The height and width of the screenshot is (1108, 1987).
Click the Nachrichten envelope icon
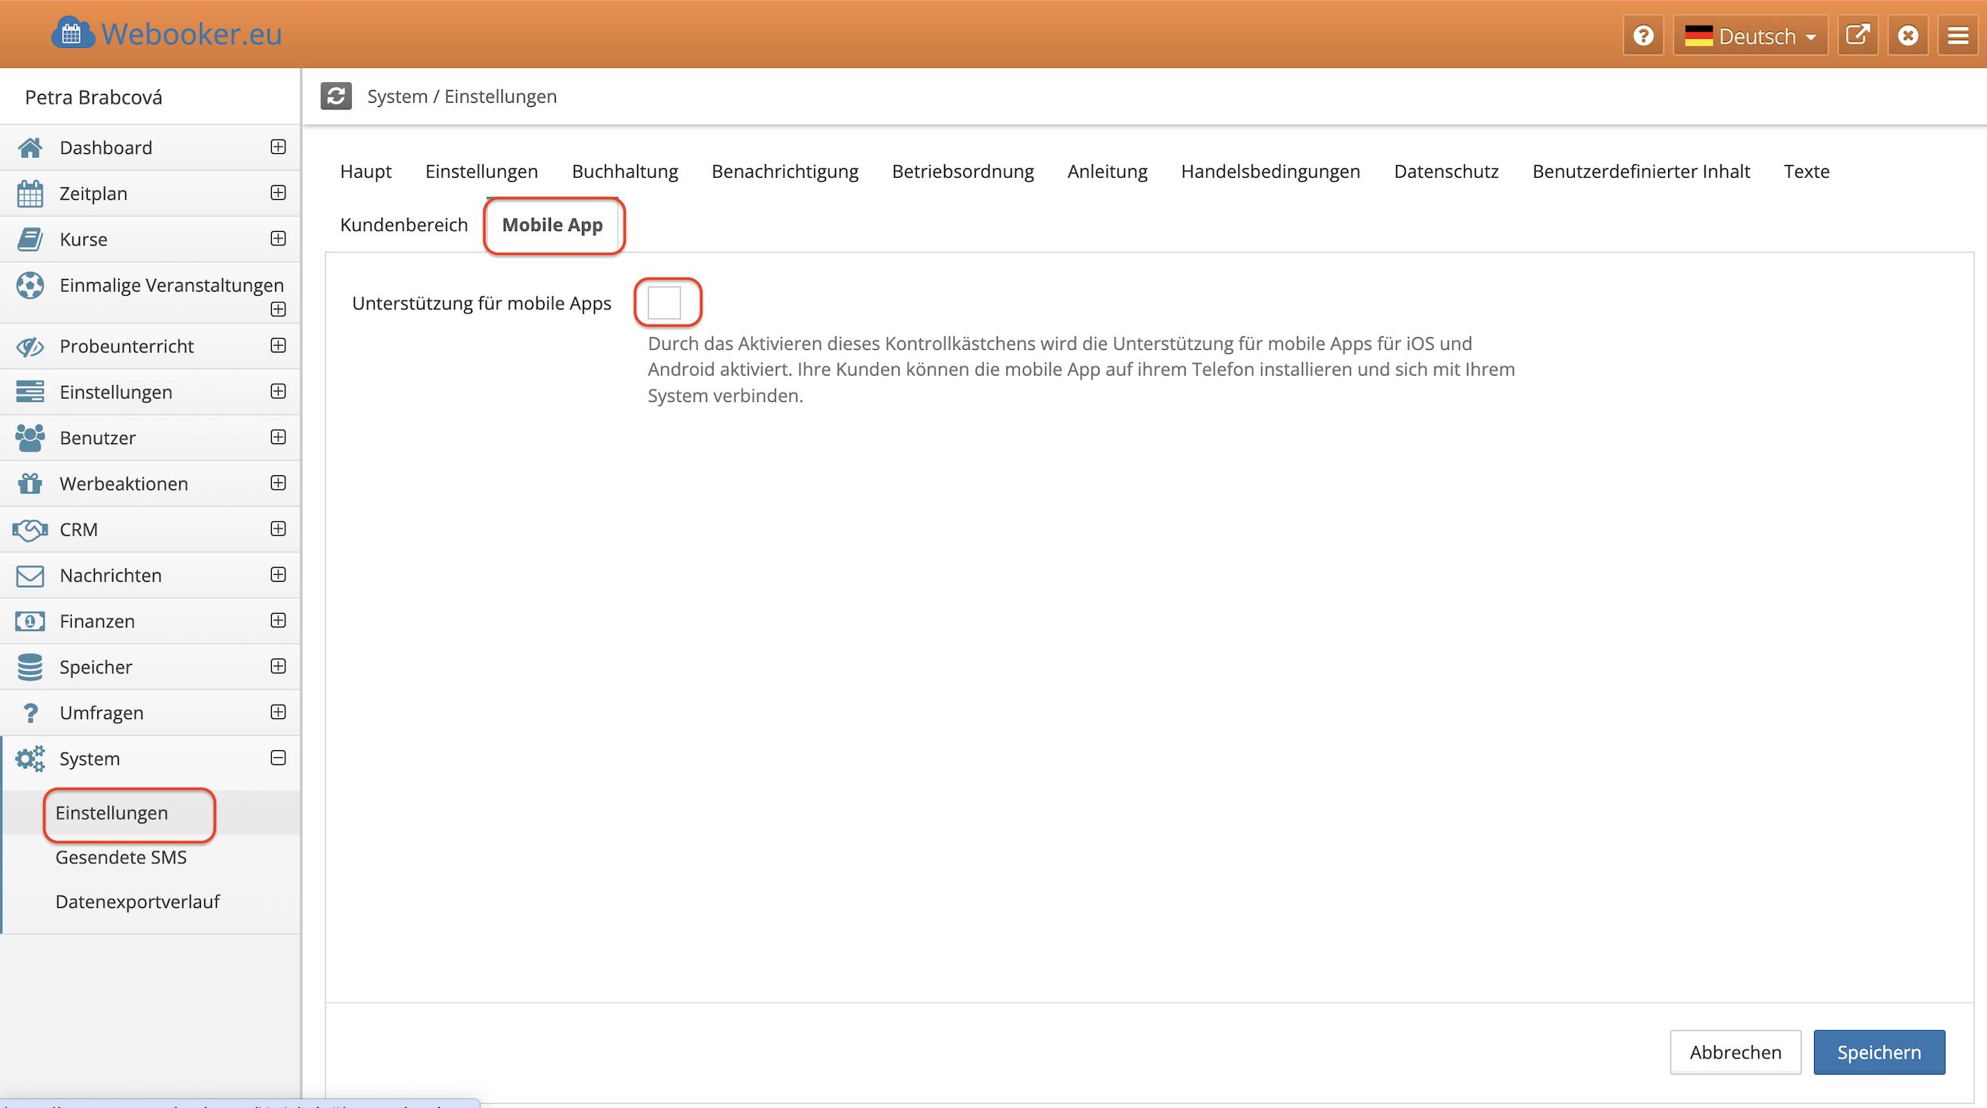tap(30, 576)
